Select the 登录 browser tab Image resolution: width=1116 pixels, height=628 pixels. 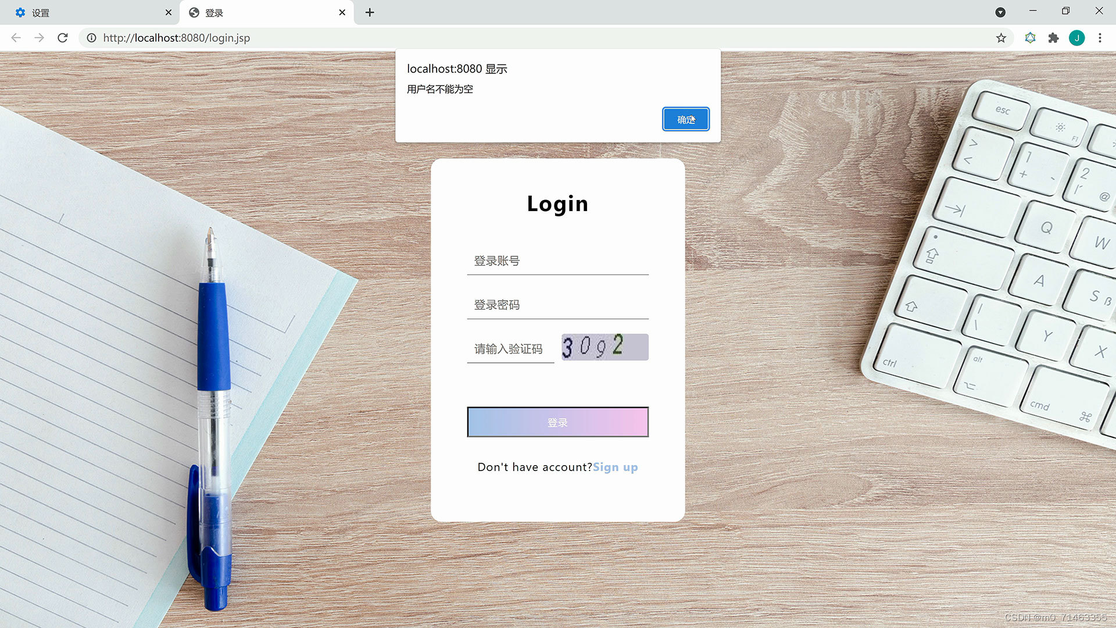coord(266,12)
